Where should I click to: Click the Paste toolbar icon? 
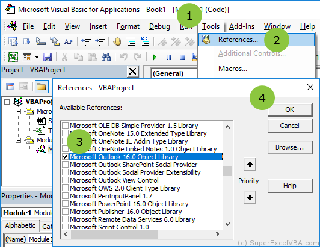(93, 57)
